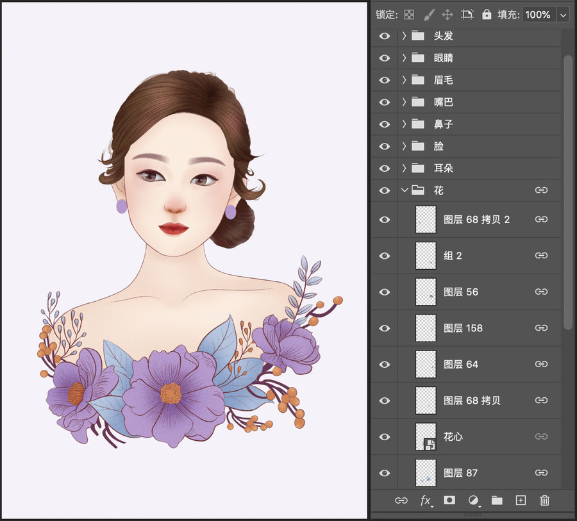Lock image pixels brush icon

(428, 15)
